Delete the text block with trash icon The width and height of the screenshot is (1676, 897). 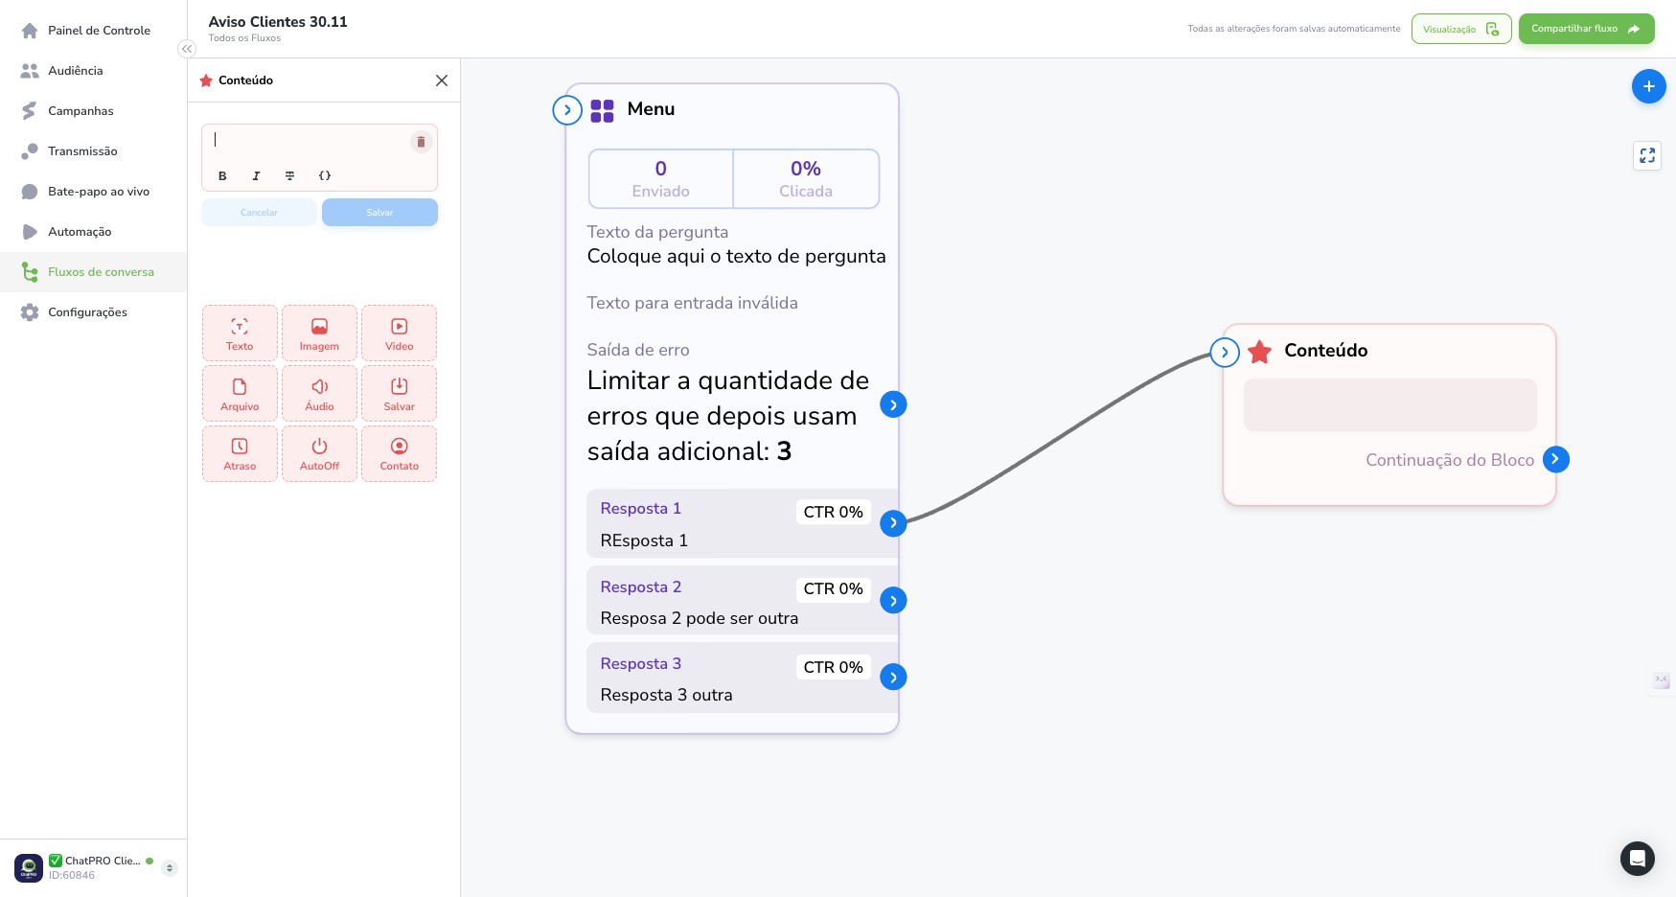coord(421,142)
